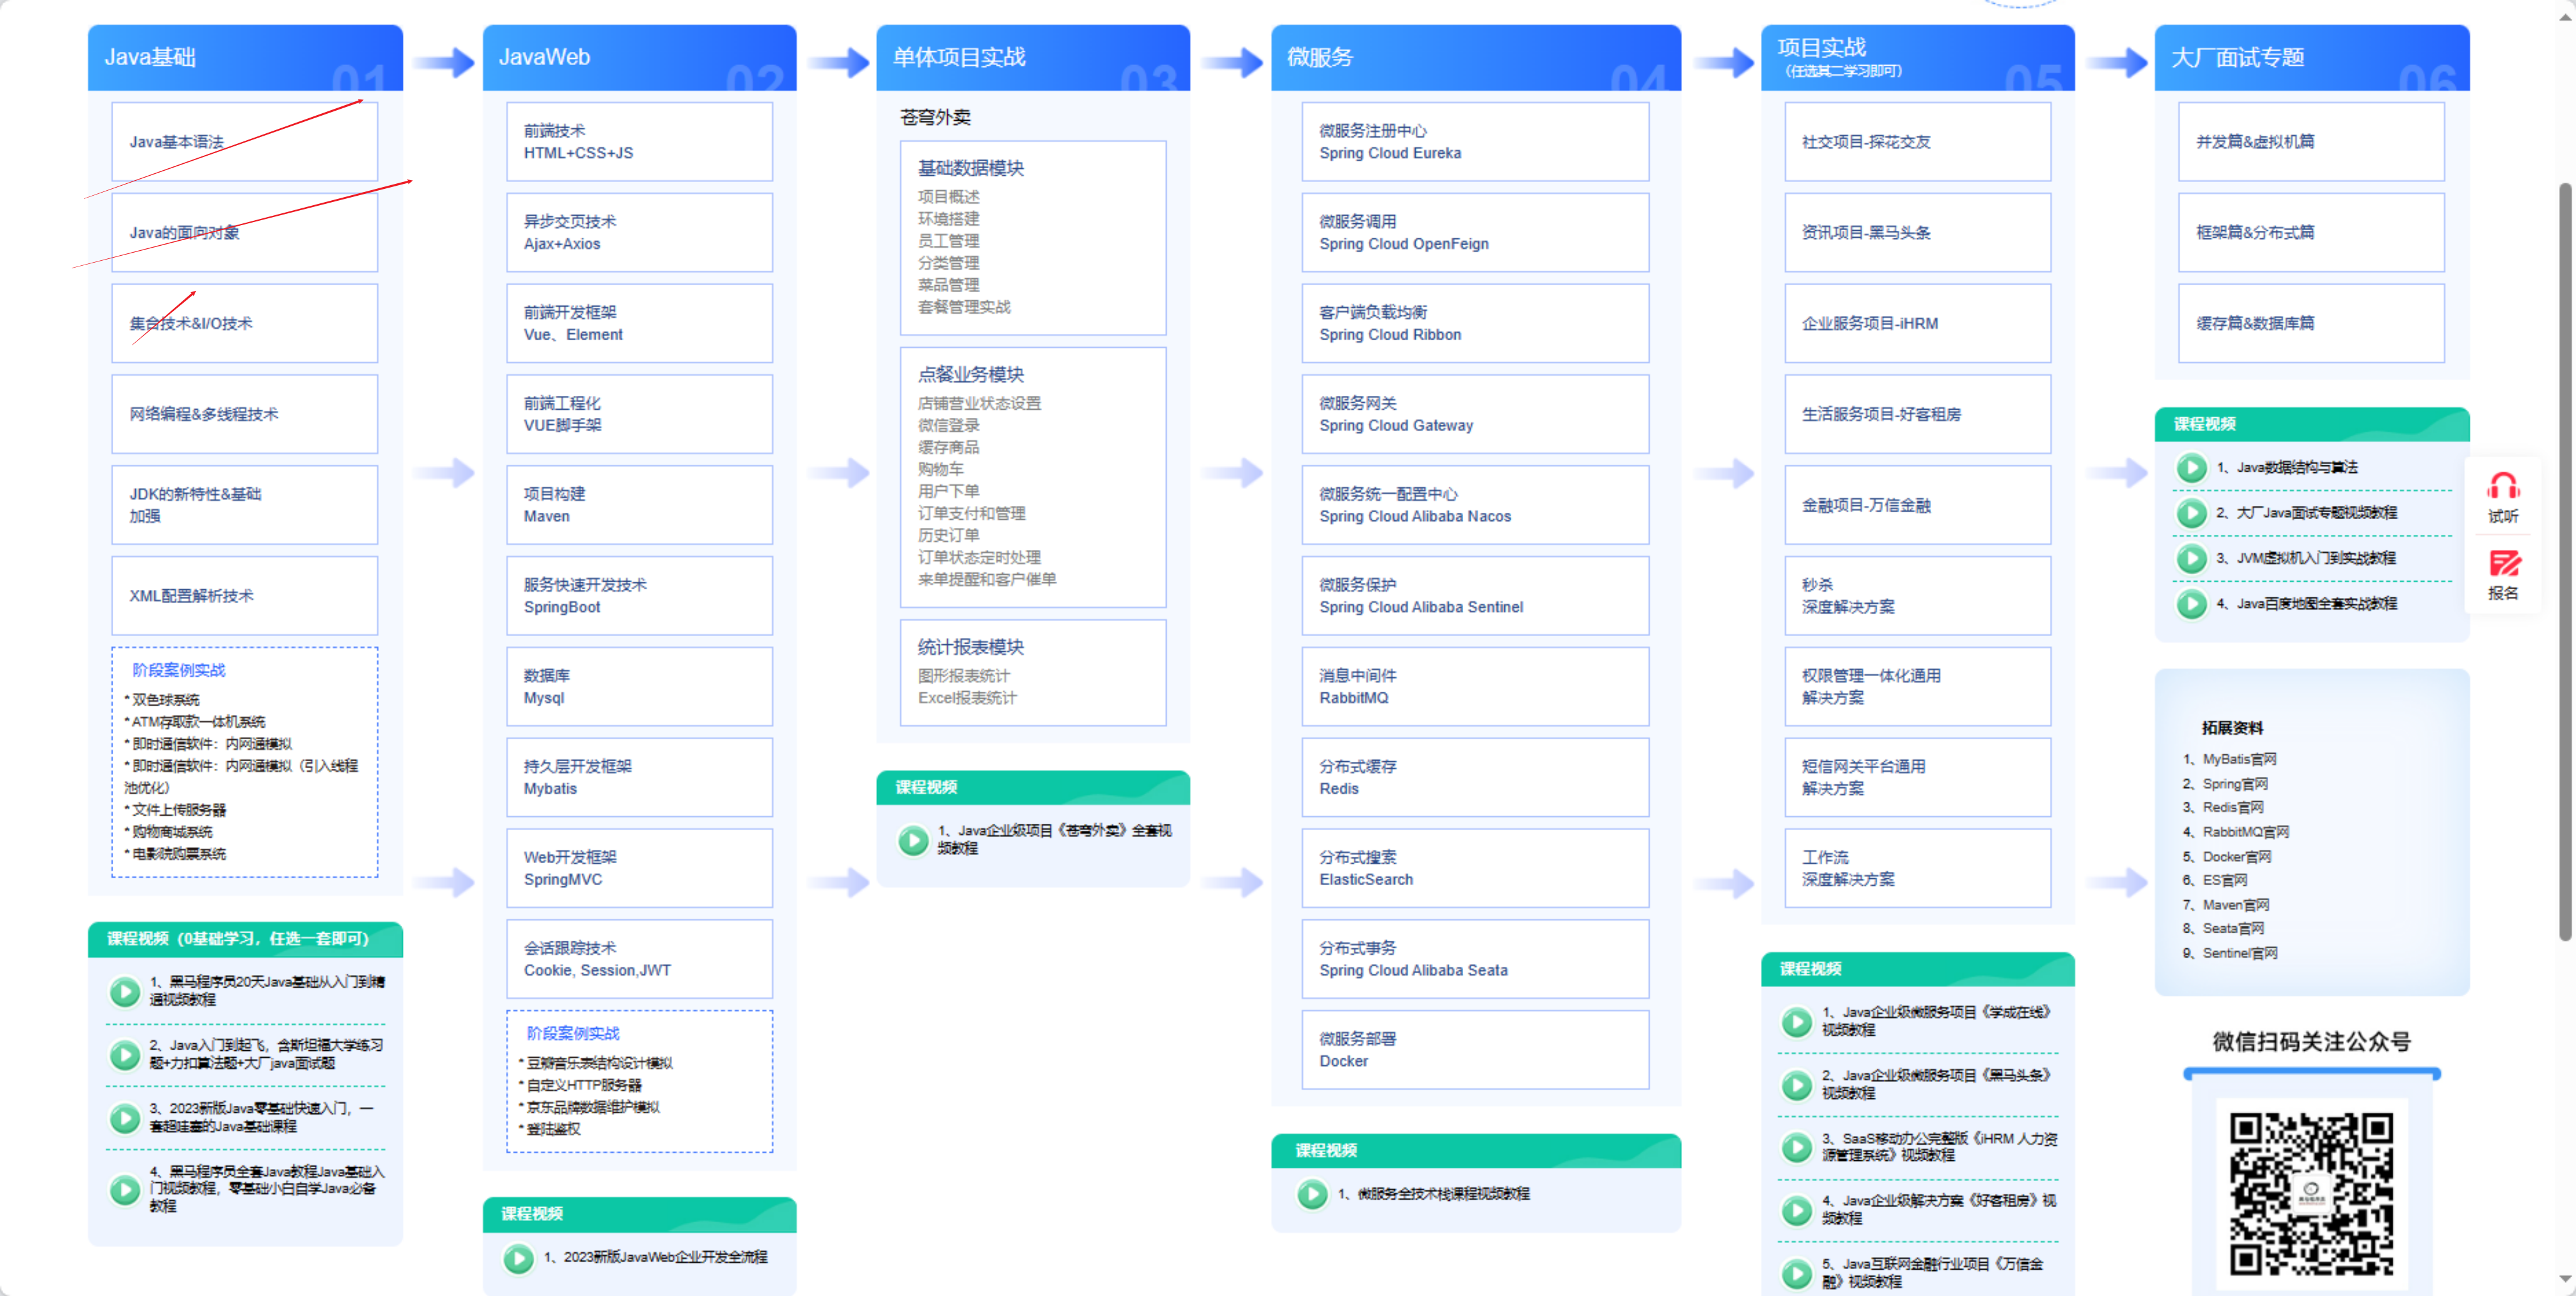2576x1296 pixels.
Task: Click the 缓存篇&数据库篇 card
Action: (x=2311, y=323)
